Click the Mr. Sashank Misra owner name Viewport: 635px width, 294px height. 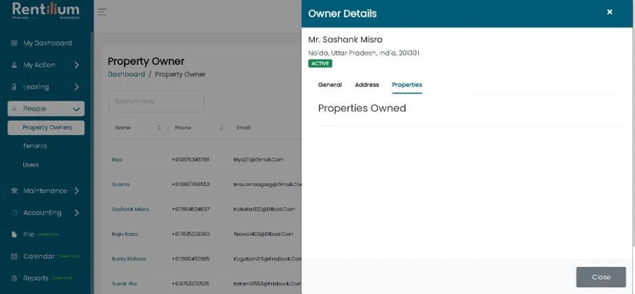pyautogui.click(x=345, y=40)
